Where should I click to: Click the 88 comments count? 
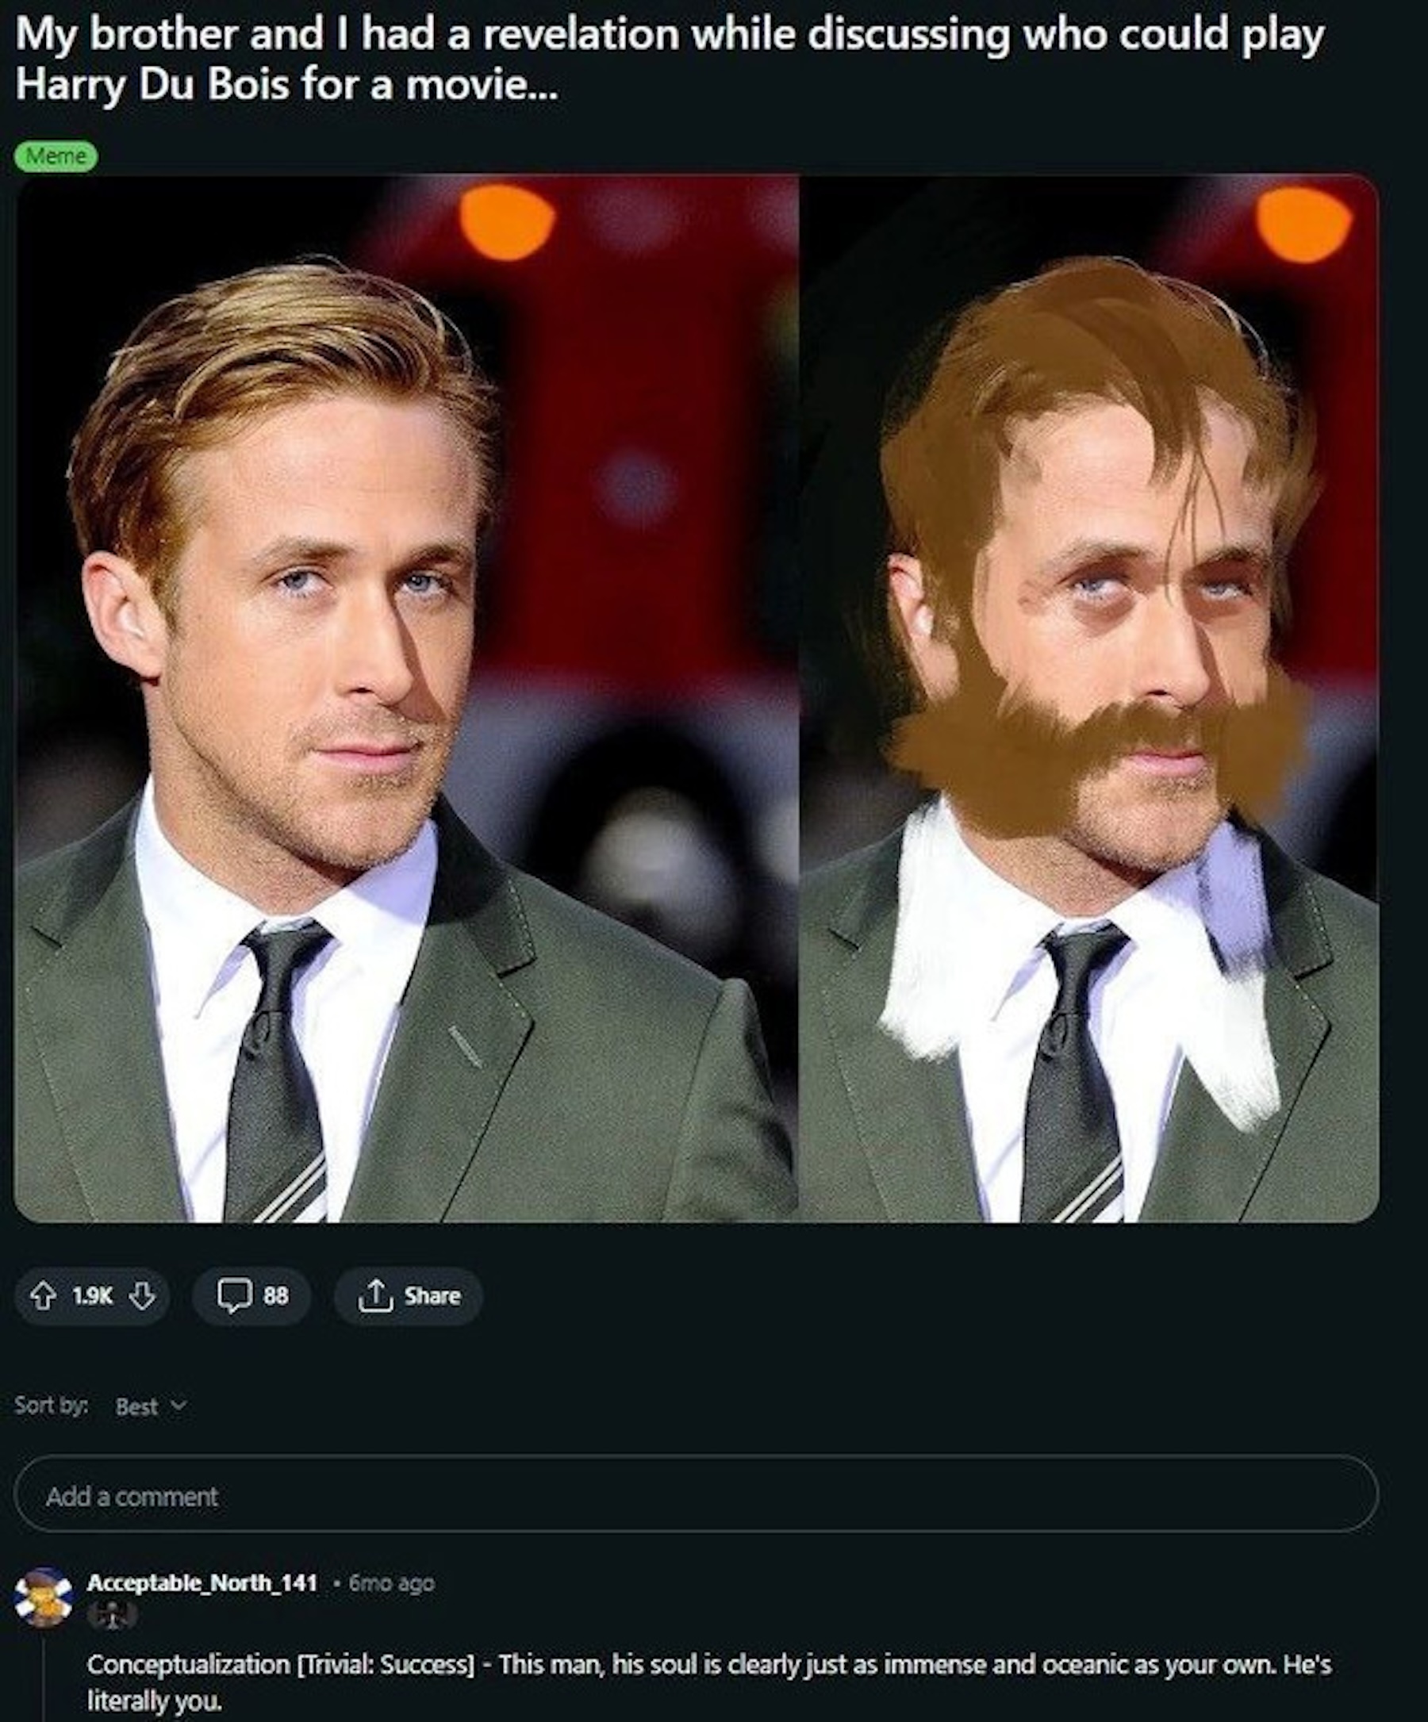(275, 1295)
